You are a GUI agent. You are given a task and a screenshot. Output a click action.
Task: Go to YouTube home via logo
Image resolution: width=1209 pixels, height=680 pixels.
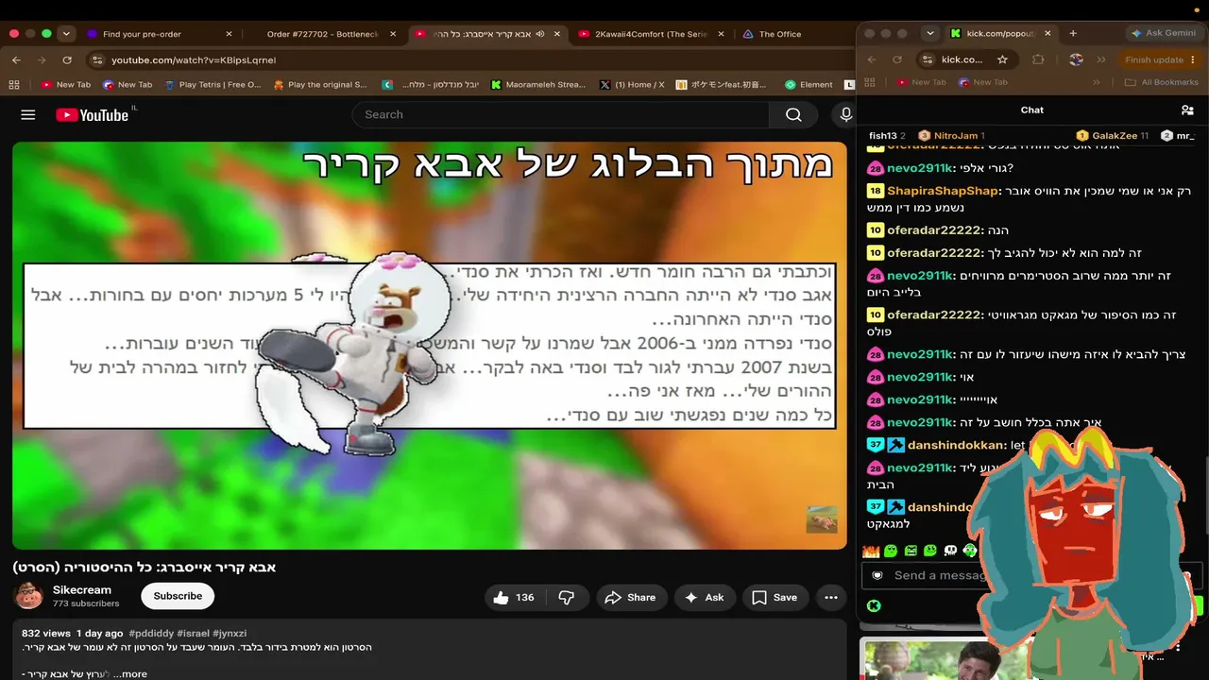(93, 115)
